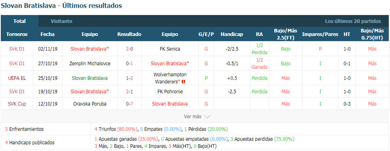
Task: Open the 2-0 result versus FK Senica
Action: 129,49
